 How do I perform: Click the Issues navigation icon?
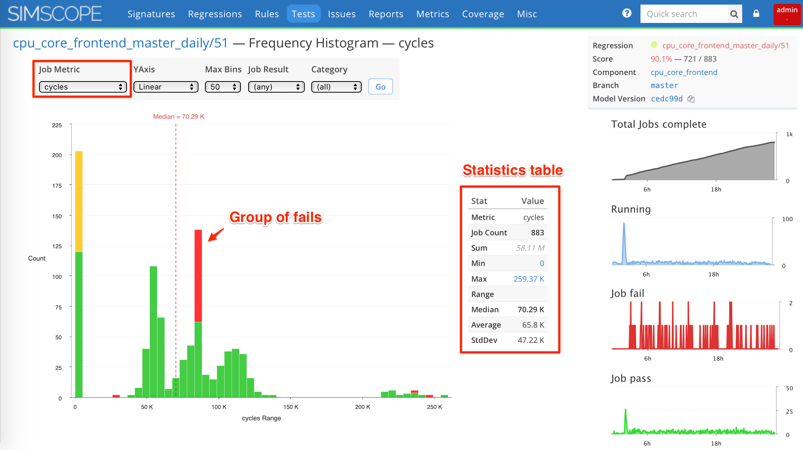(x=341, y=14)
